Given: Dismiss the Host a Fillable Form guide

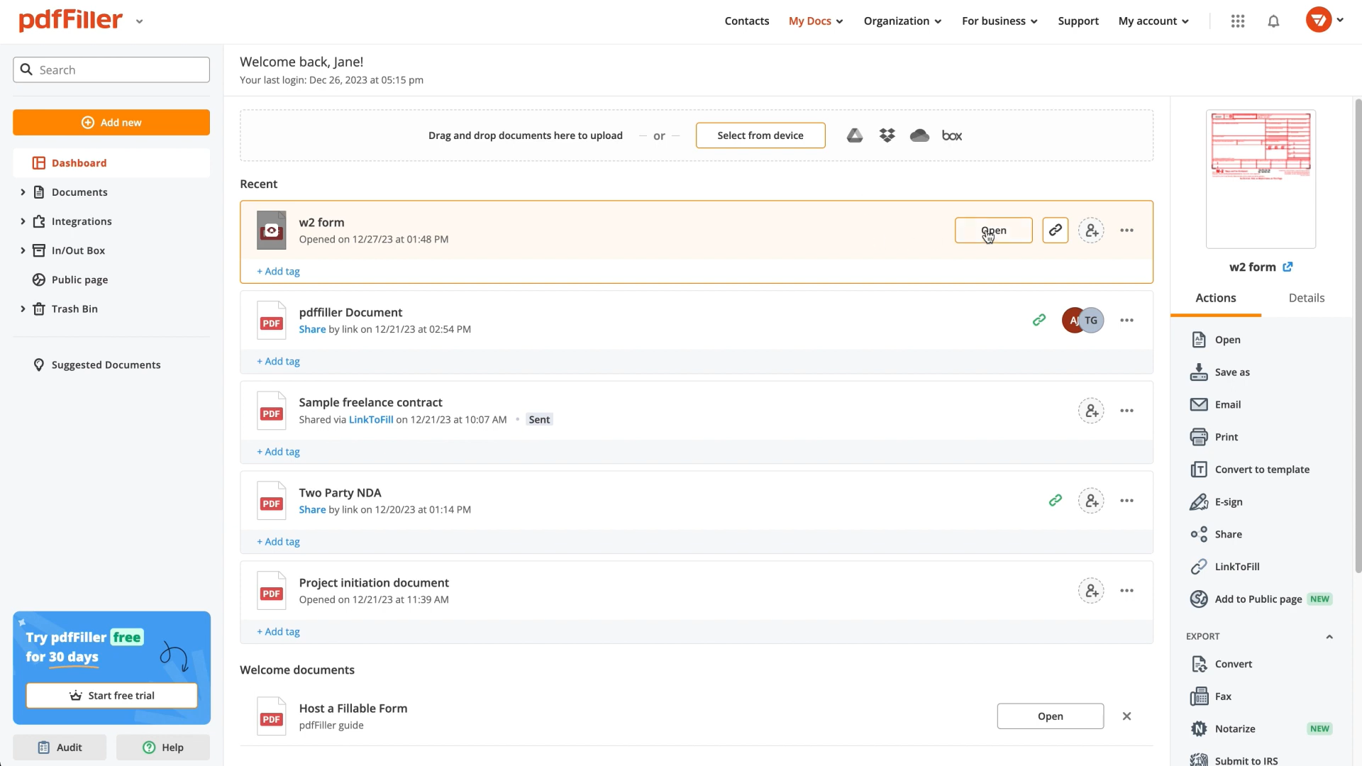Looking at the screenshot, I should click(x=1126, y=716).
